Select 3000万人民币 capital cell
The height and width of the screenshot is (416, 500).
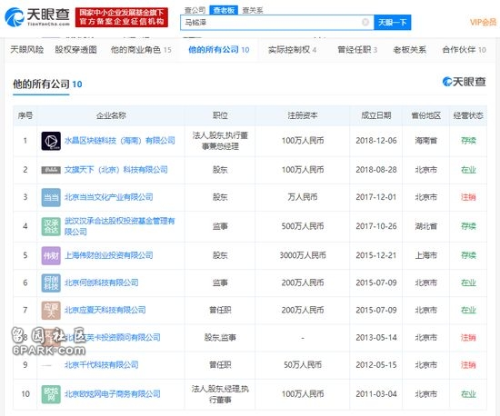click(303, 255)
